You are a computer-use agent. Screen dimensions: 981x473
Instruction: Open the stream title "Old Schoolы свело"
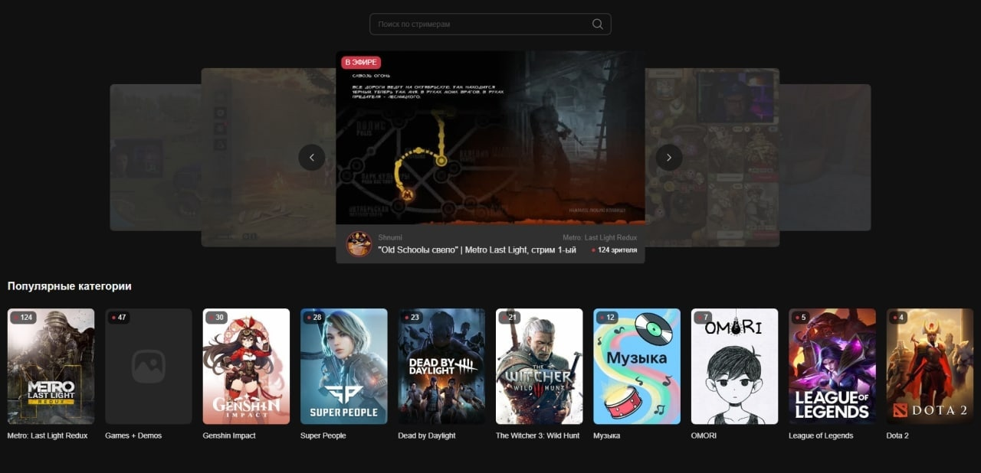pos(477,250)
